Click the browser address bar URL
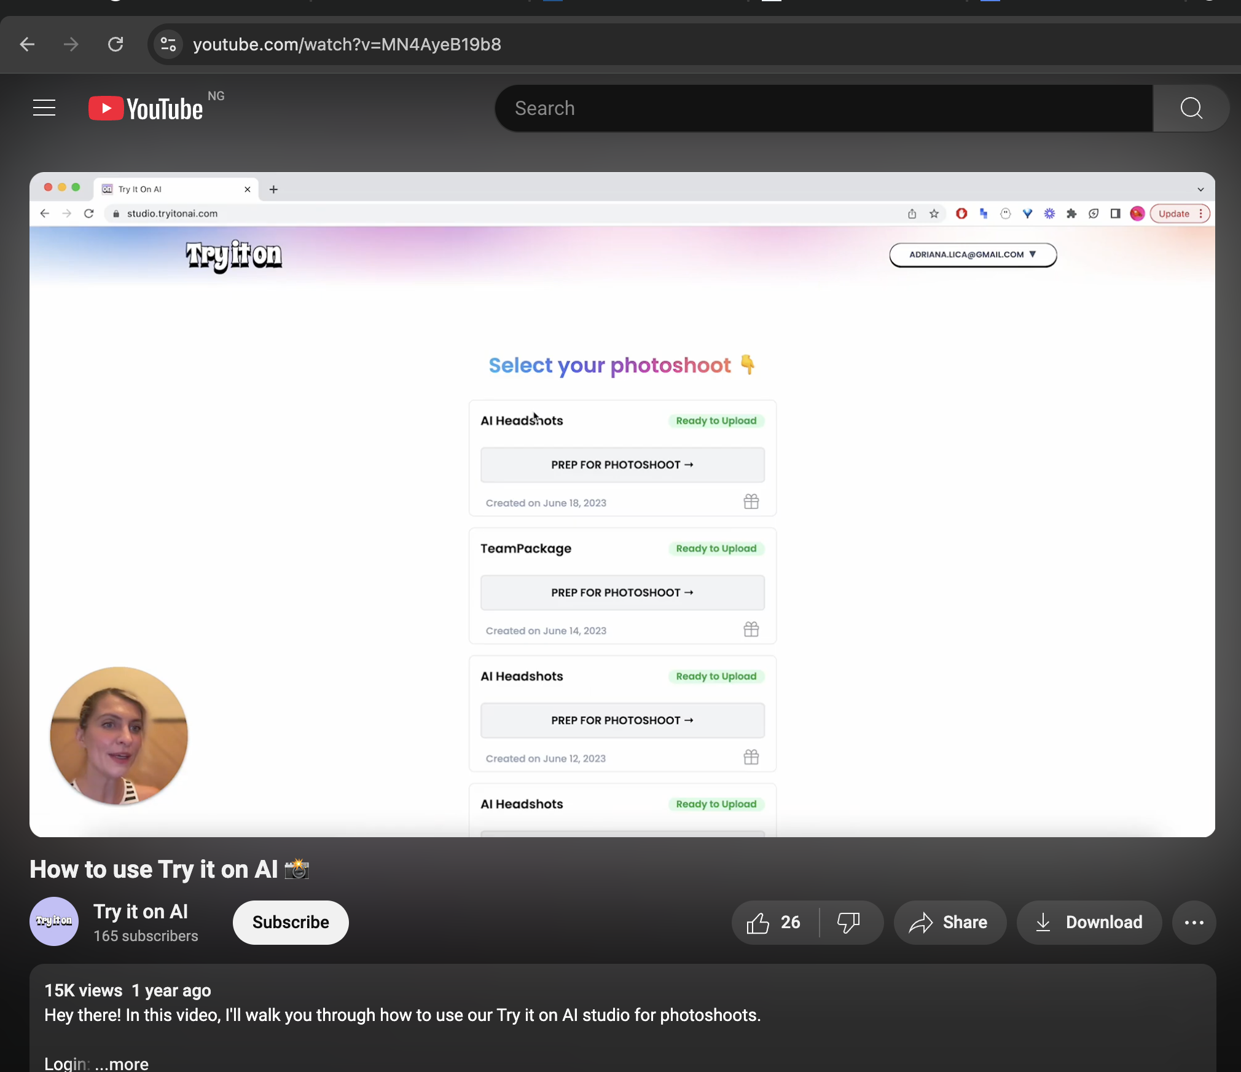 (347, 44)
